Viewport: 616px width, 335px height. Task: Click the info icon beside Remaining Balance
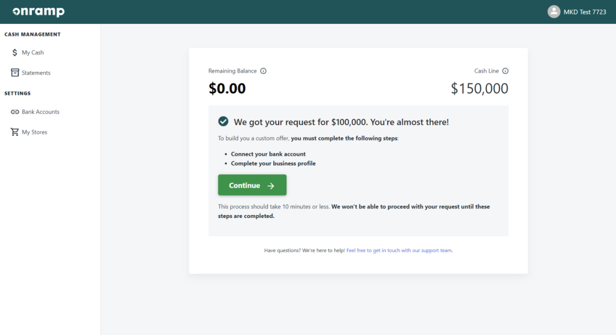[263, 71]
